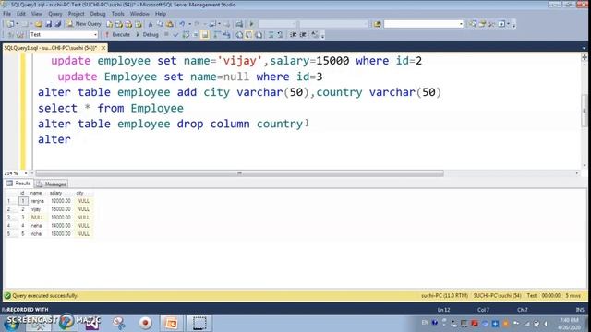Click the Undo icon

tap(182, 24)
